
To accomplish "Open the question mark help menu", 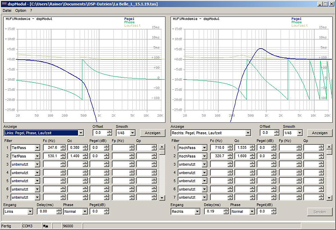I will (x=31, y=10).
